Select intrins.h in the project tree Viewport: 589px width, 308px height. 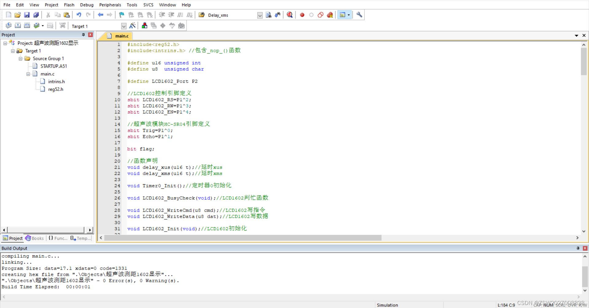[x=56, y=81]
